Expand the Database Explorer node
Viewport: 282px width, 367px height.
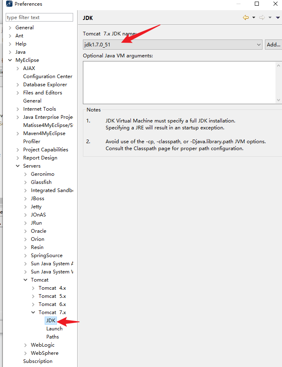point(18,85)
